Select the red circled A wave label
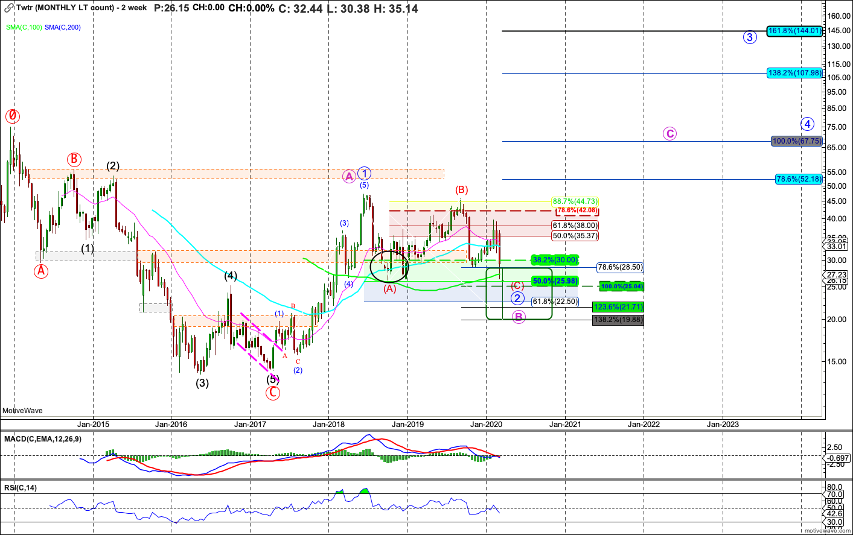This screenshot has width=853, height=535. 40,271
